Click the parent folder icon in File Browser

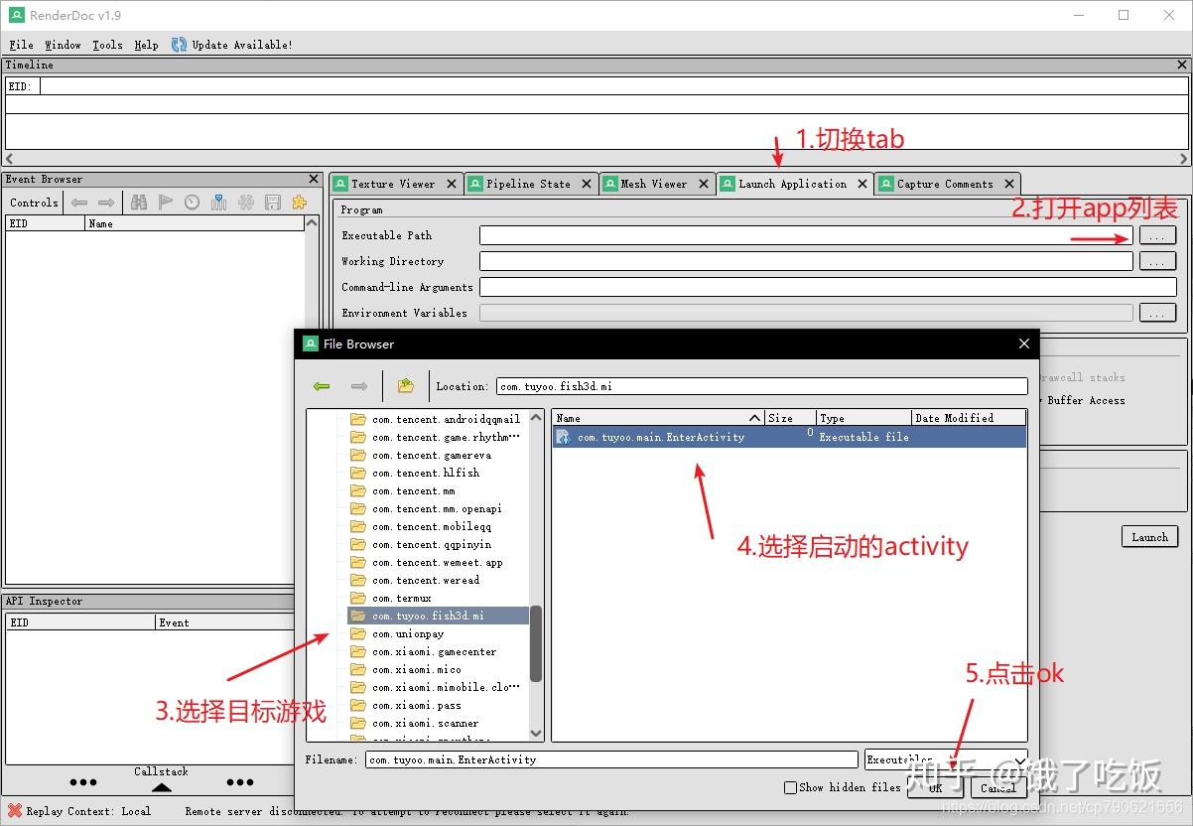(404, 385)
